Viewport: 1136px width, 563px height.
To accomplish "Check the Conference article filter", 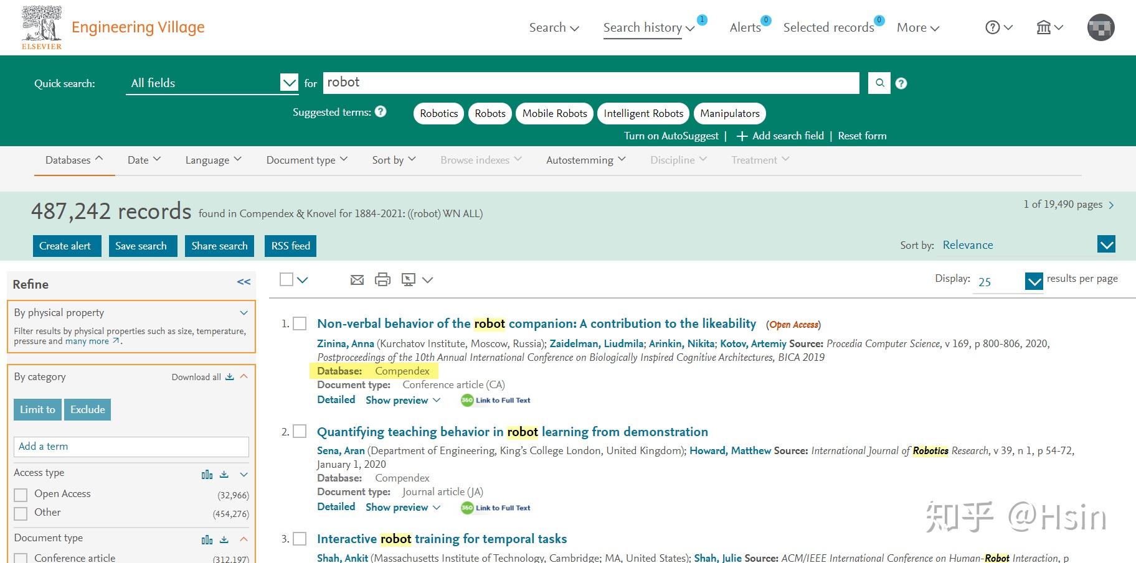I will point(21,558).
